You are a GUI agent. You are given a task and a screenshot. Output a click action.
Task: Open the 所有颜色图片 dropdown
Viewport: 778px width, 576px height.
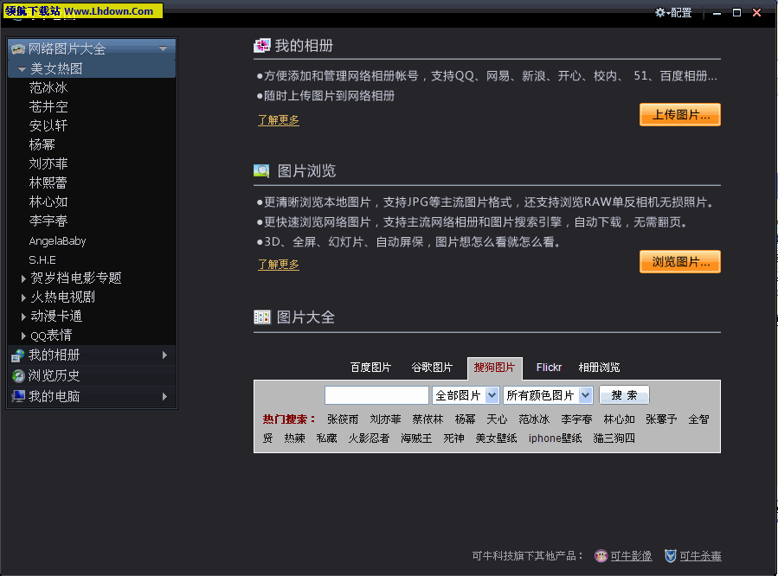point(548,395)
